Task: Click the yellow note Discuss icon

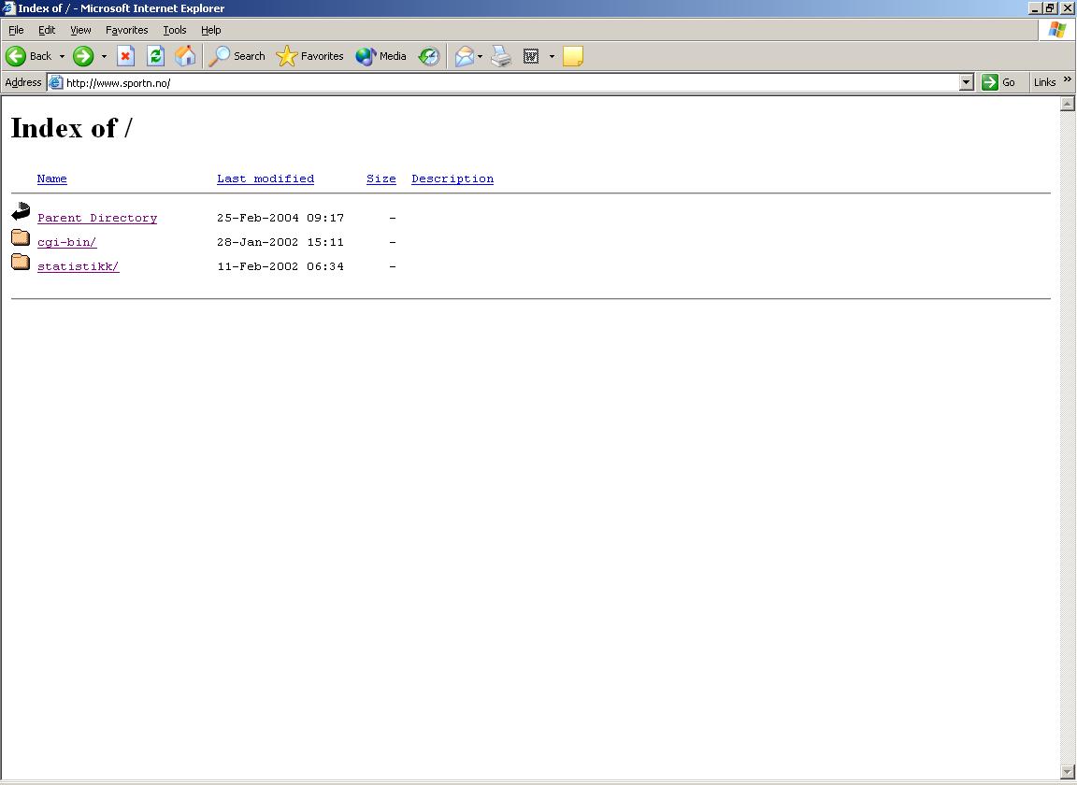Action: (573, 56)
